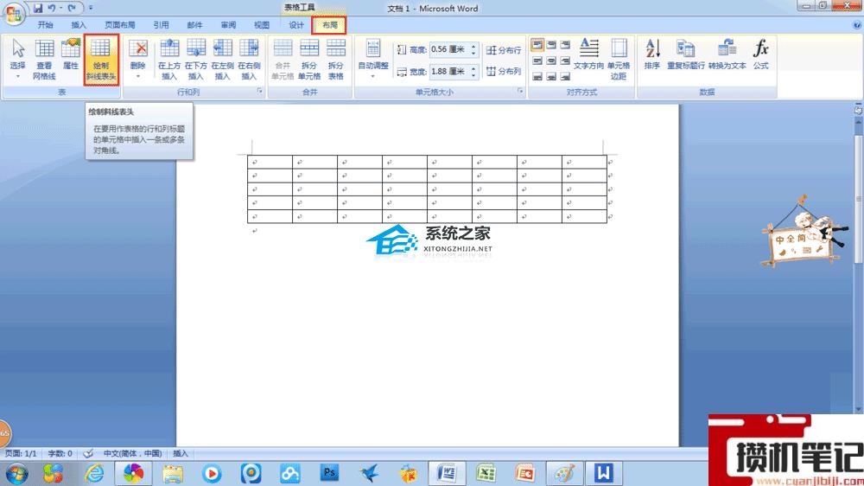Open the Rows & Columns (行和列) dialog launcher
Screen dimensions: 864x486
coord(259,92)
